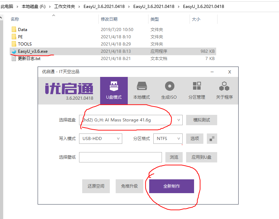Select the EasyU_v3.6.exe application icon

tap(14, 51)
